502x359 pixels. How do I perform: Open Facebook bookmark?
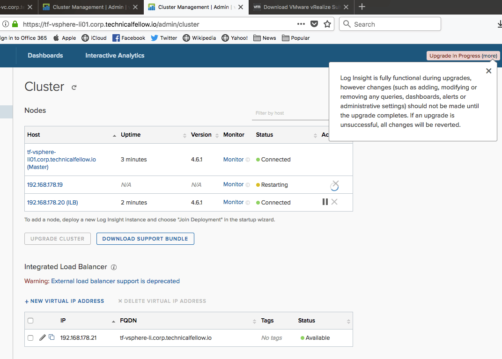point(129,38)
